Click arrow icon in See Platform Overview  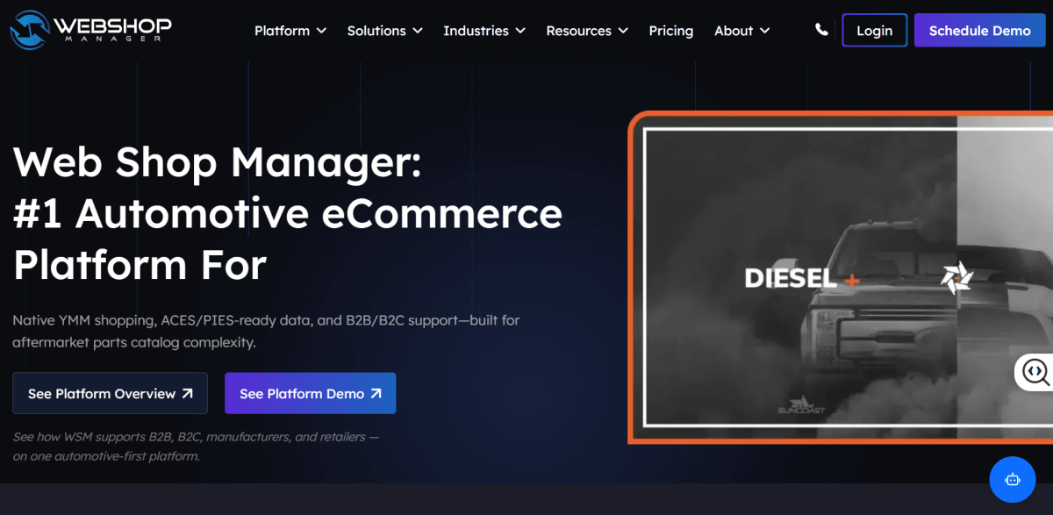[187, 394]
